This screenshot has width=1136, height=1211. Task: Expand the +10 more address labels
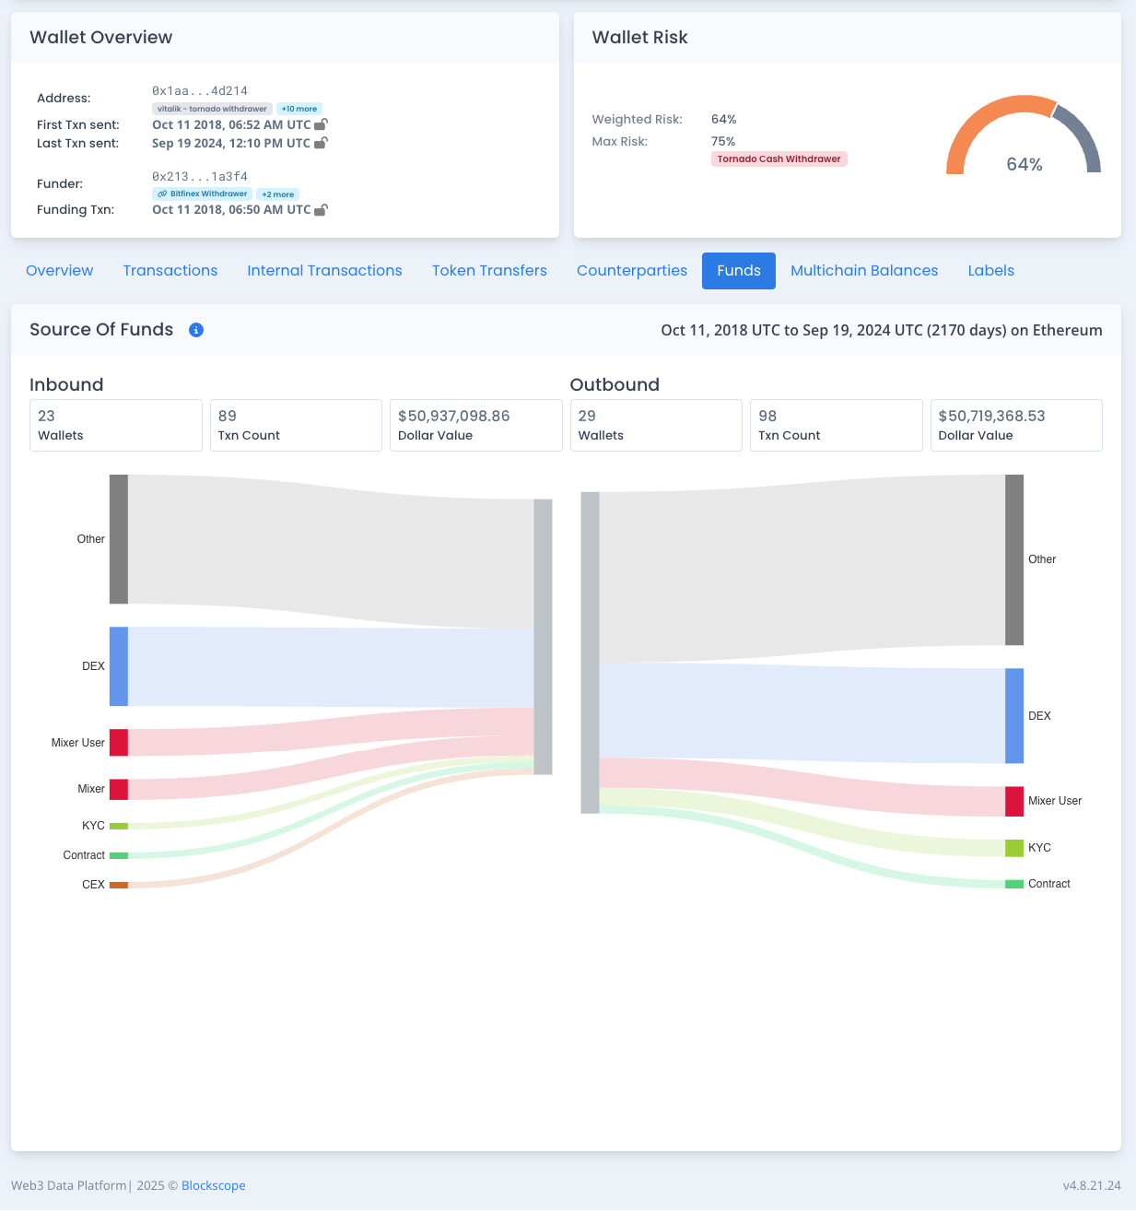(299, 109)
